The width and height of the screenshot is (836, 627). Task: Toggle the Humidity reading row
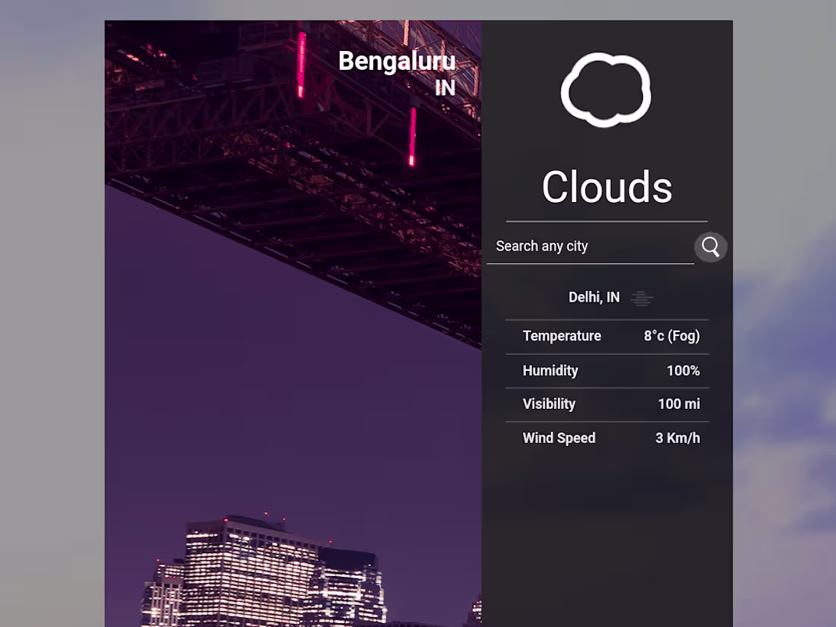pos(606,370)
